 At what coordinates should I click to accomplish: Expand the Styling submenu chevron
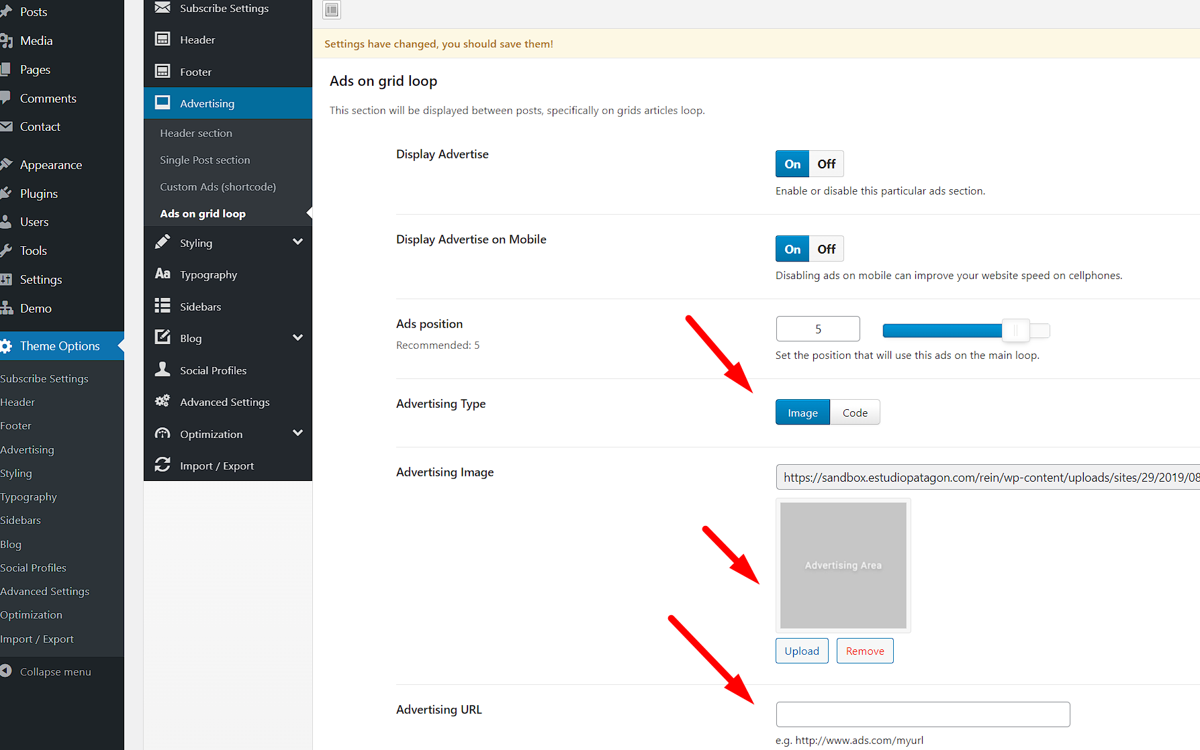pos(297,242)
